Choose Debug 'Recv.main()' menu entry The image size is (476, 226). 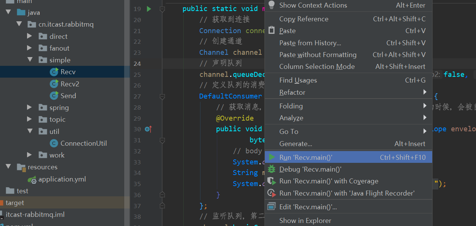coord(348,169)
